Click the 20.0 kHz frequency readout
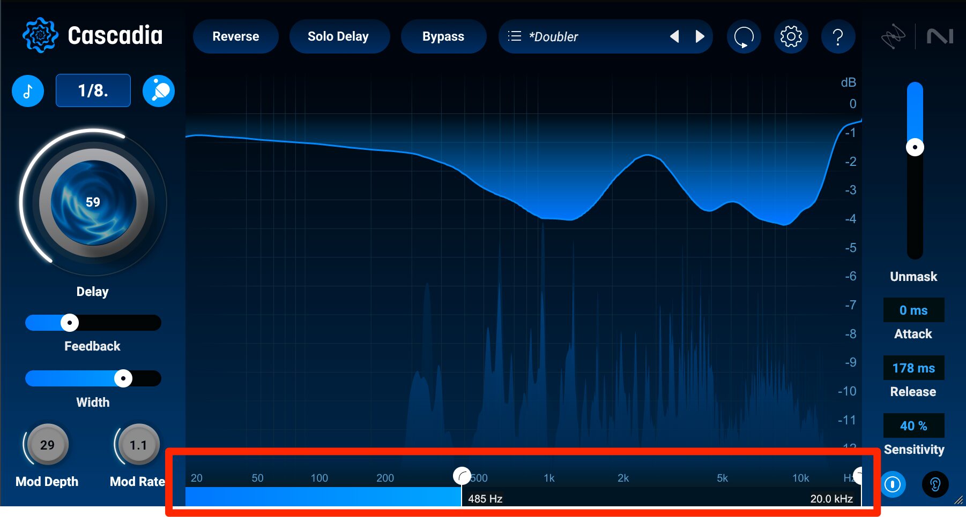Image resolution: width=966 pixels, height=517 pixels. pos(831,499)
